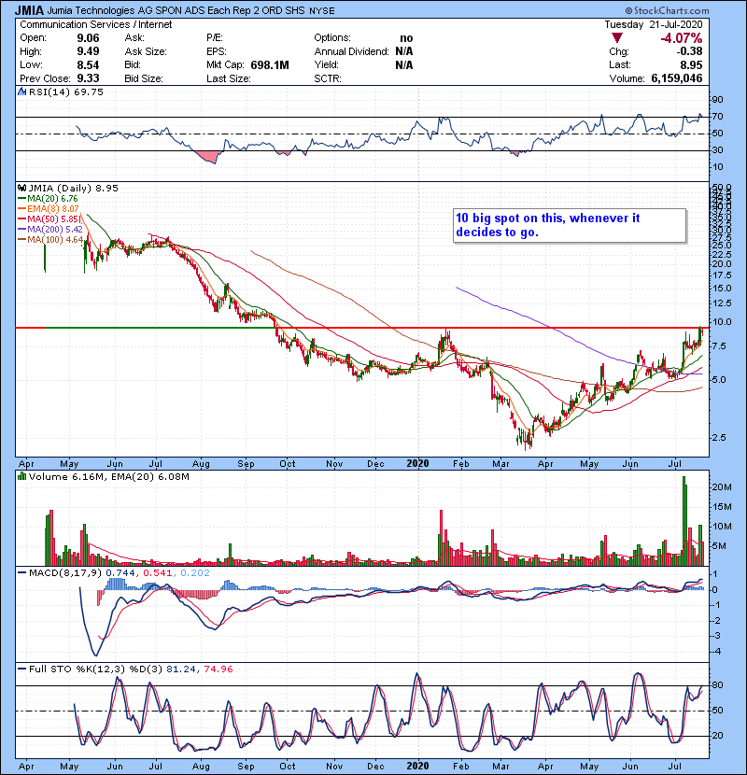
Task: Click the stochastic %K value 81.24
Action: (182, 669)
